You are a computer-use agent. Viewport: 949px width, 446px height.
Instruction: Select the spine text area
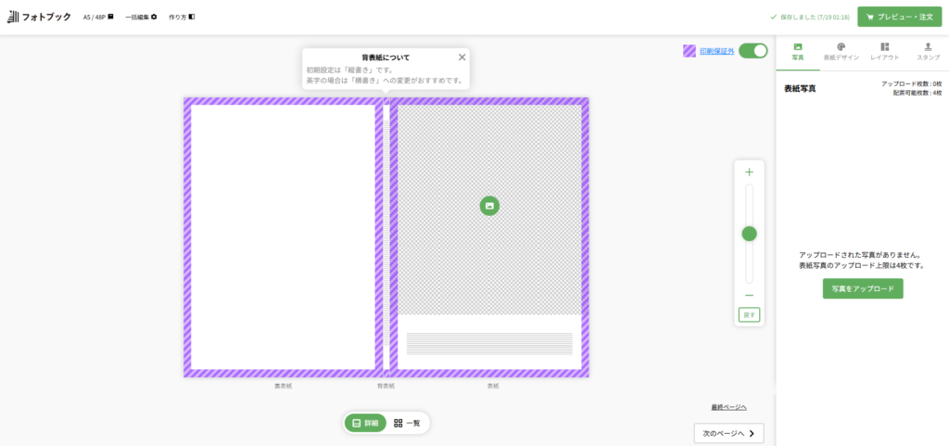[386, 233]
